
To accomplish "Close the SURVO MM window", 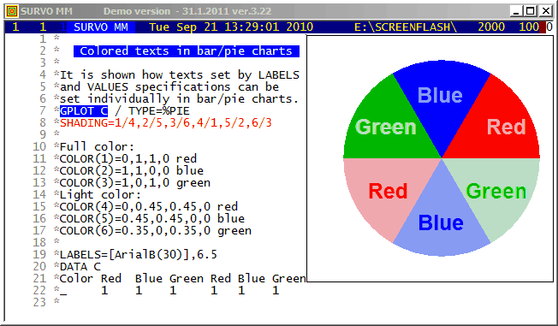I will point(545,11).
